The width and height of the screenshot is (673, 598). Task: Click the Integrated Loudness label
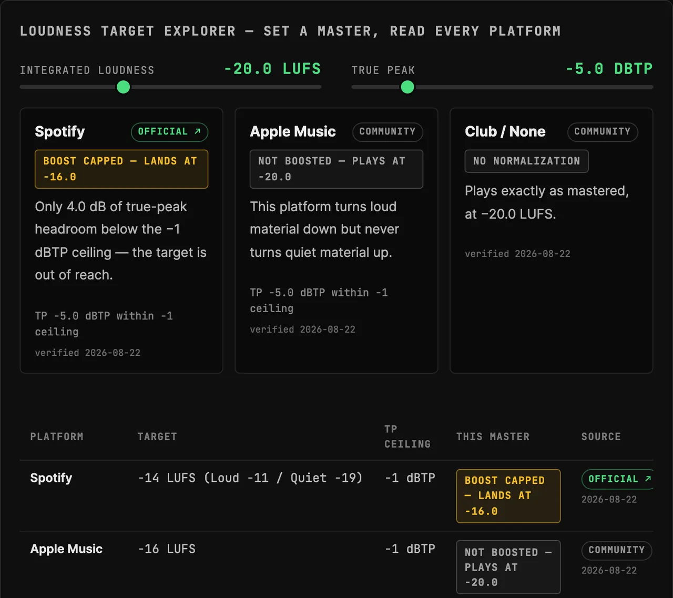click(87, 70)
